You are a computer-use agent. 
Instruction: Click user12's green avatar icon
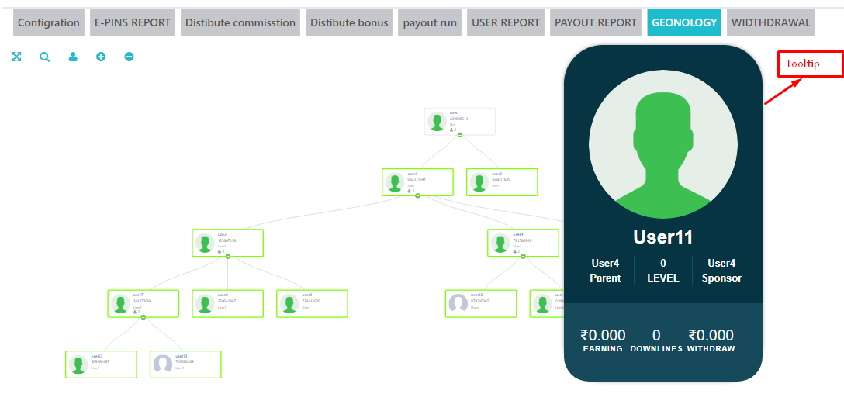[x=78, y=364]
